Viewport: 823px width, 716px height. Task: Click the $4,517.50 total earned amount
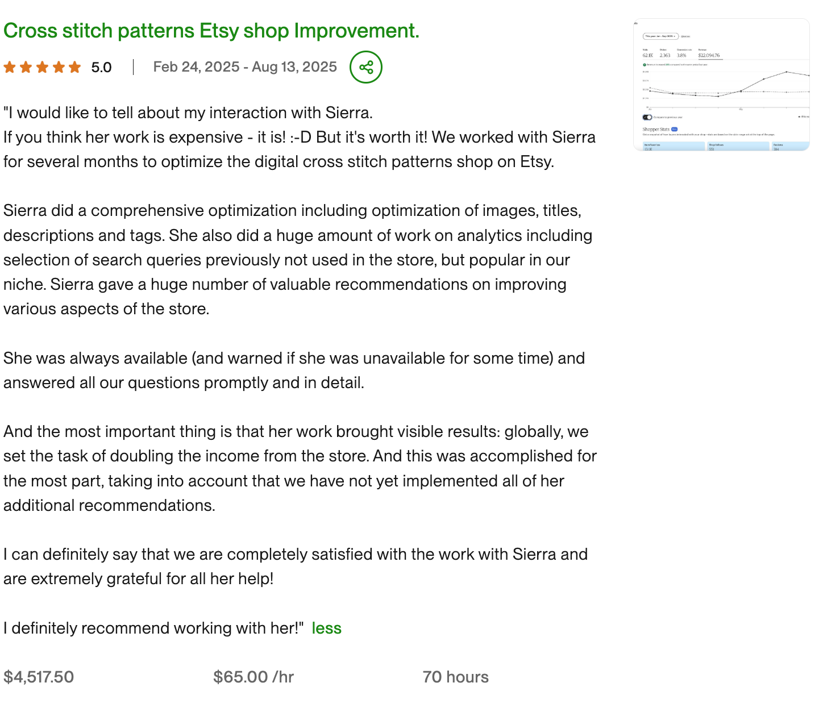tap(39, 677)
